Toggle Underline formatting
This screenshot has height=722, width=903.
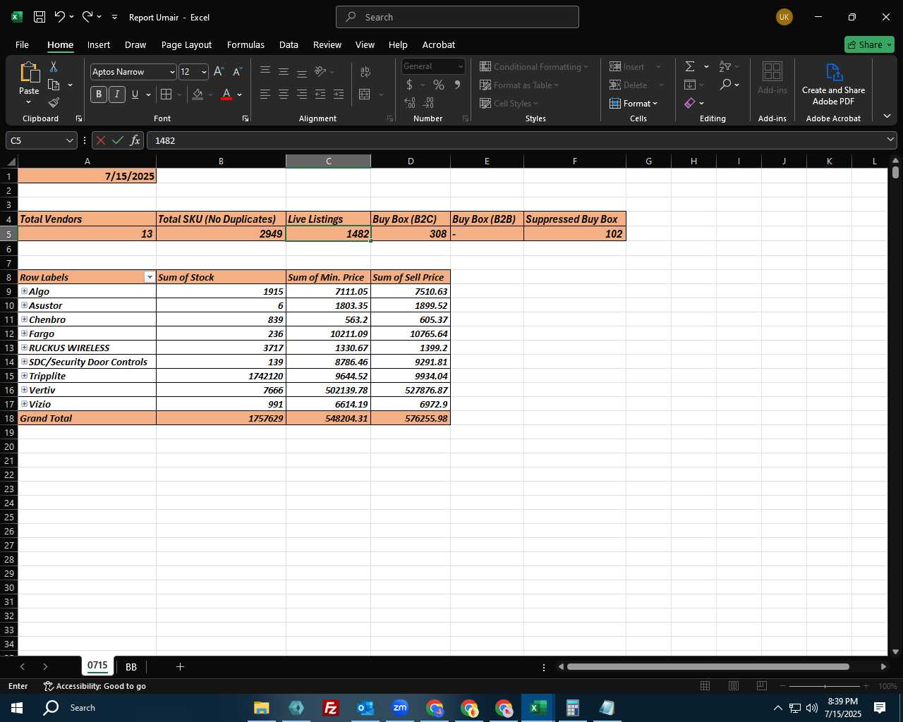135,94
